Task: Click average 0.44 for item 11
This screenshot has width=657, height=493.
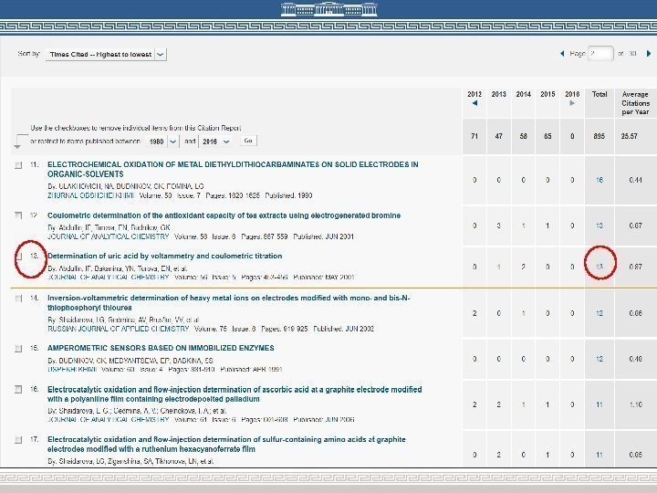Action: [635, 180]
